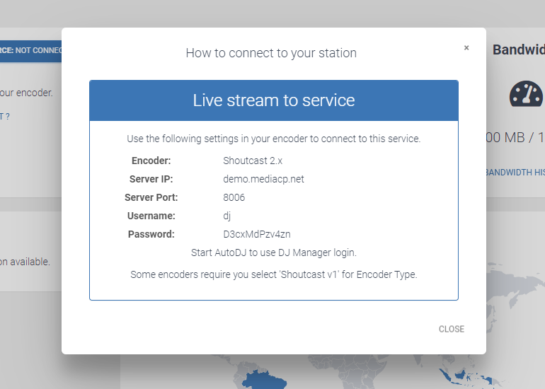Click the Shoutcast v1 Encoder Type note
Viewport: 545px width, 389px height.
pos(274,274)
